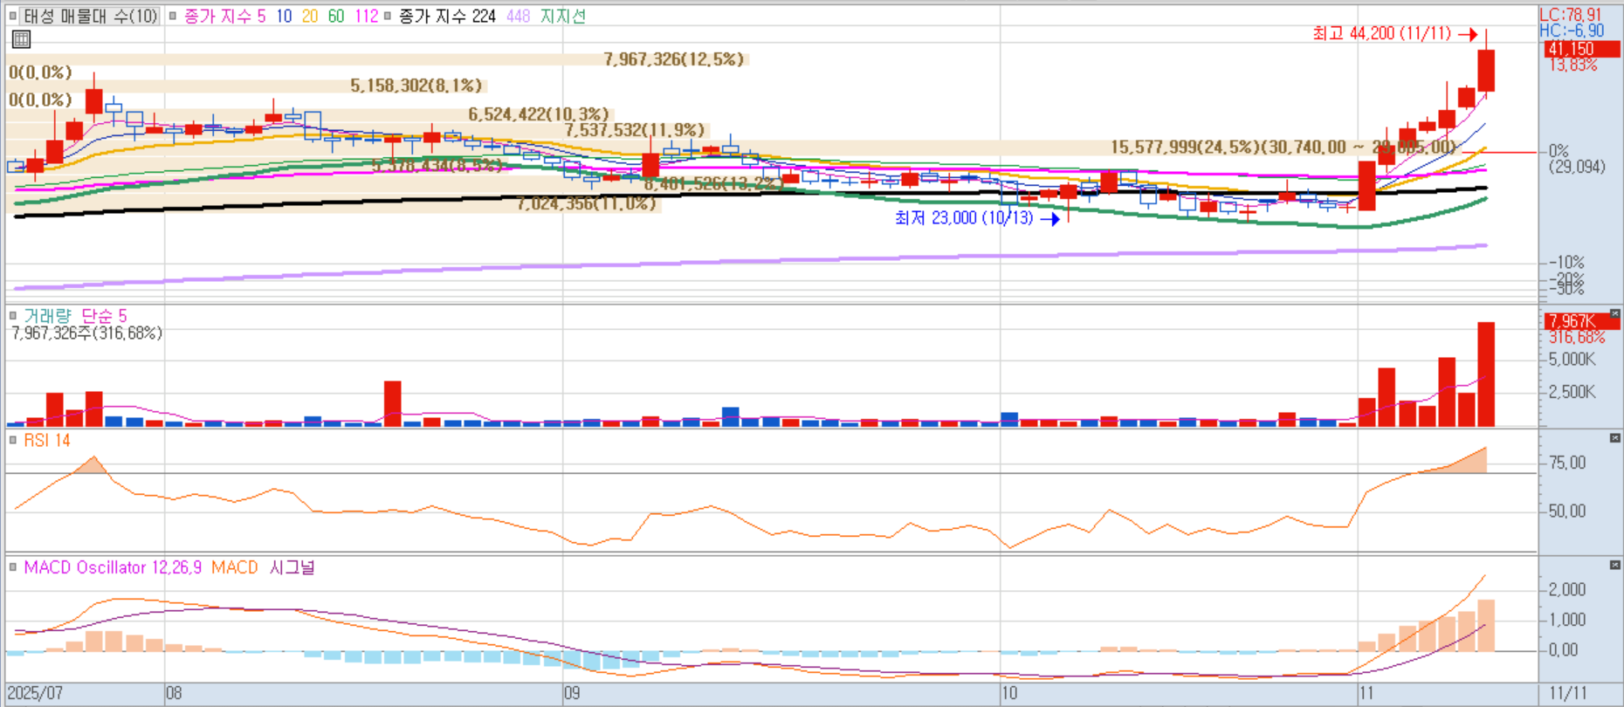Select the 20-period moving average label
Viewport: 1624px width, 707px height.
point(310,16)
